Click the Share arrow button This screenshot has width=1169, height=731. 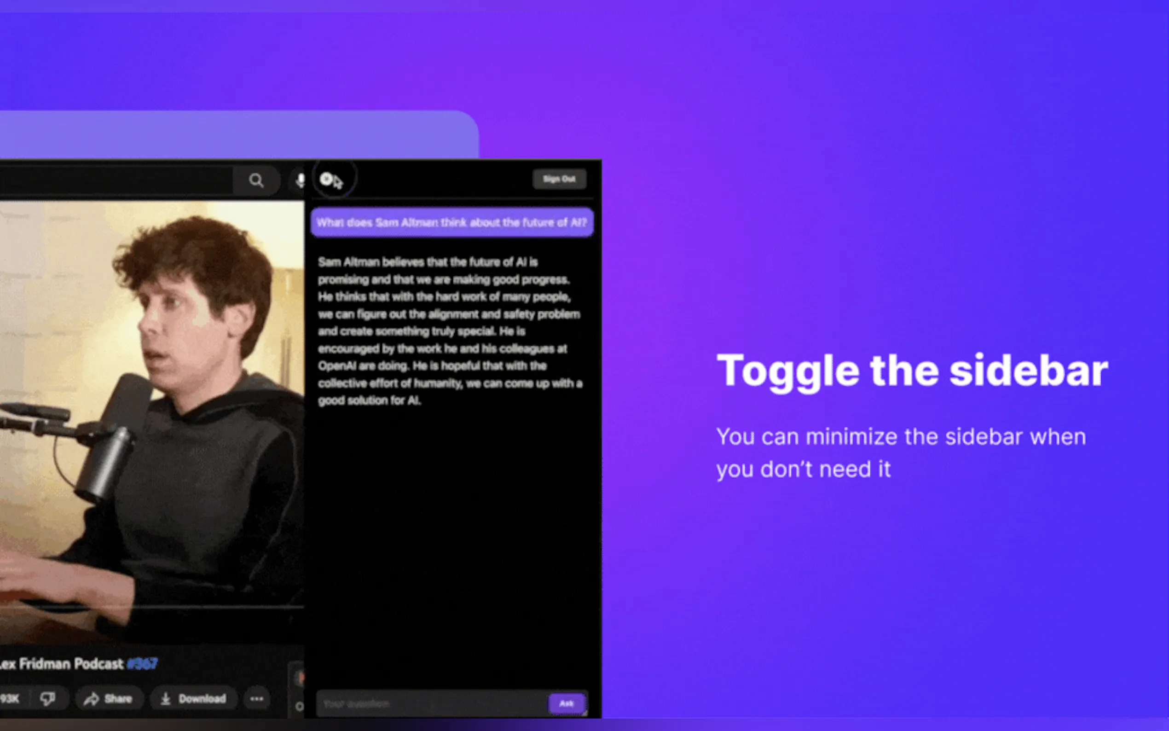pos(108,698)
